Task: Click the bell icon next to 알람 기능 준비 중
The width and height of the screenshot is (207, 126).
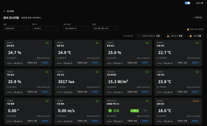Action: click(188, 29)
